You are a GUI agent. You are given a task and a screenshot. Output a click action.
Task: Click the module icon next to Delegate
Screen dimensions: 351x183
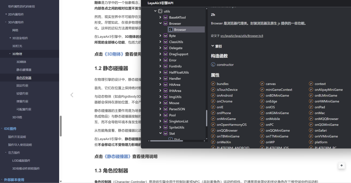(x=165, y=48)
